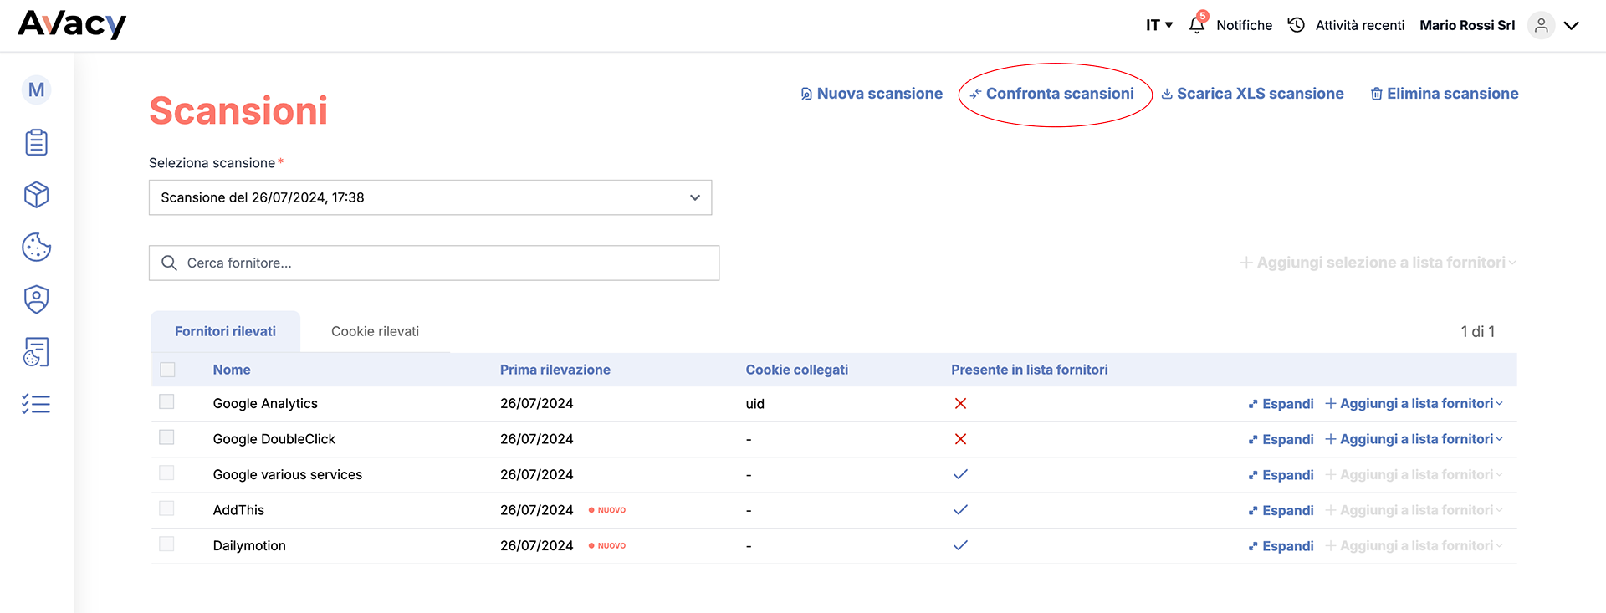Click Espandi for Google Analytics row
The height and width of the screenshot is (613, 1606).
point(1281,404)
